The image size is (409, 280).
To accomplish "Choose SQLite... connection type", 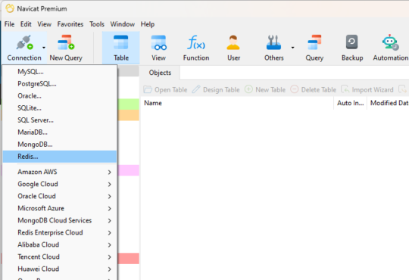I will (x=60, y=108).
